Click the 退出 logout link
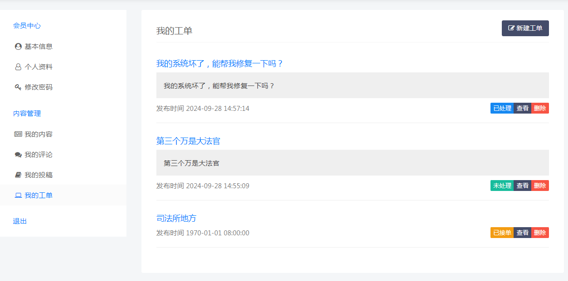The width and height of the screenshot is (568, 281). (20, 221)
